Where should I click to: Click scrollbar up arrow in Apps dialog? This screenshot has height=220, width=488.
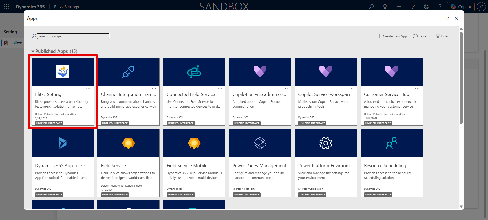click(x=461, y=29)
